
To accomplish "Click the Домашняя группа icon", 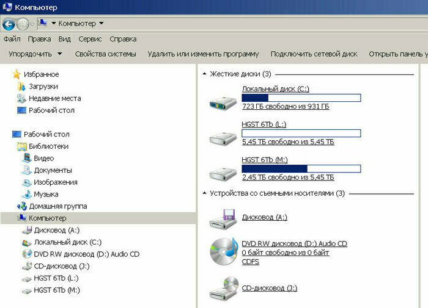I will coord(22,206).
